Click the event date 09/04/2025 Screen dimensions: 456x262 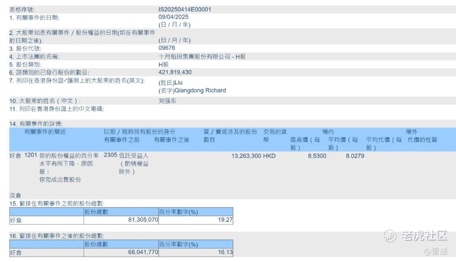pos(174,17)
